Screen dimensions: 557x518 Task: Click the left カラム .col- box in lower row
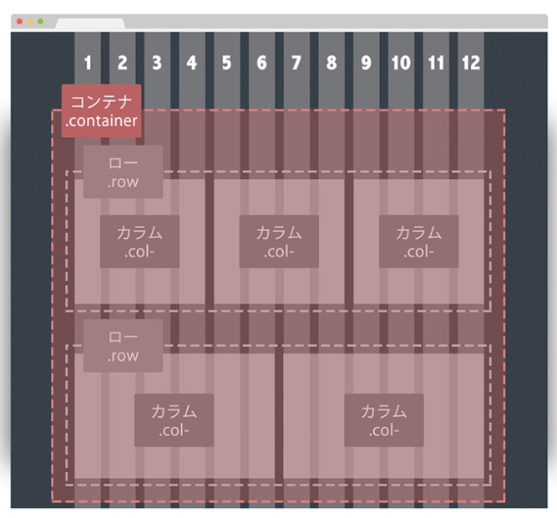pos(174,420)
